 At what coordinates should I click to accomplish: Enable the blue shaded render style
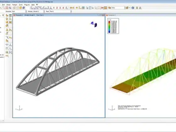click(x=24, y=8)
